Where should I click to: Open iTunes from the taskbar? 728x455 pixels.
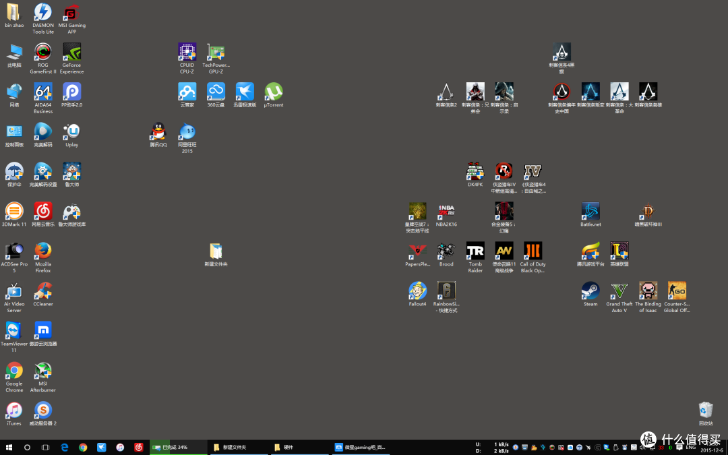coord(120,447)
